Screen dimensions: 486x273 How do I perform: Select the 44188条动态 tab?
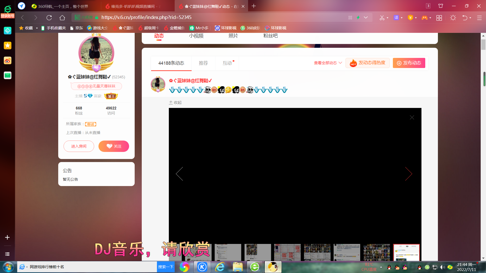[x=171, y=63]
